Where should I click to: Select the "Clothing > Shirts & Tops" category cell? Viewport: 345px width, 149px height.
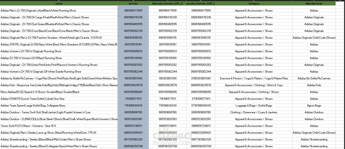click(254, 85)
